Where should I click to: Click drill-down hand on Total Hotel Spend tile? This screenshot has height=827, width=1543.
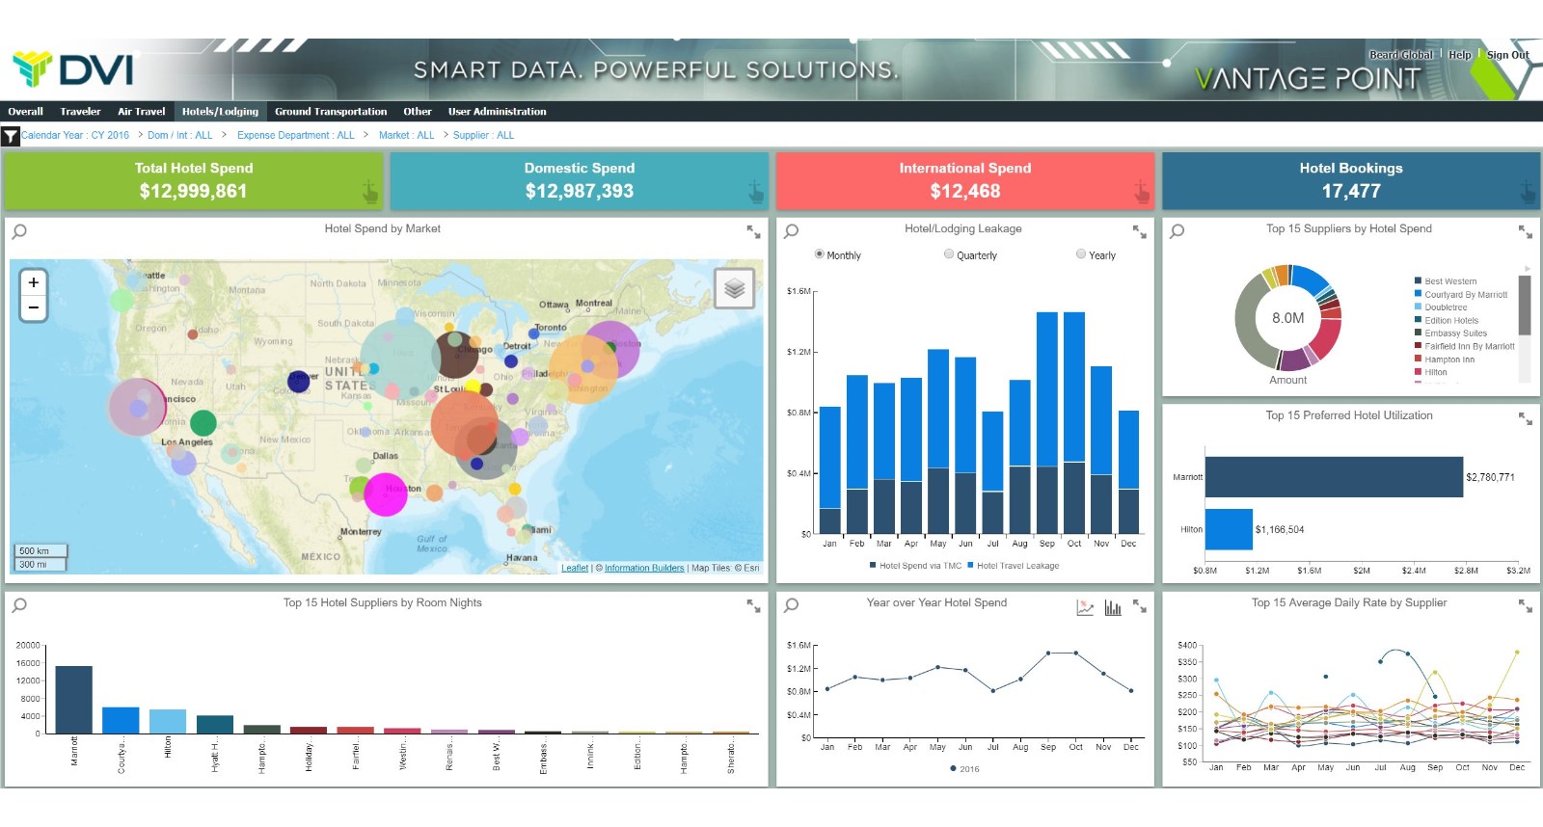pyautogui.click(x=370, y=192)
